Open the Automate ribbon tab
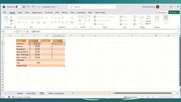Screen dimensions: 181x102 (x=81, y=12)
